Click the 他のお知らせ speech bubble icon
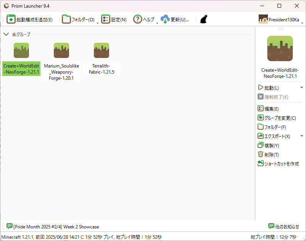Image resolution: width=306 pixels, height=241 pixels. tap(271, 226)
